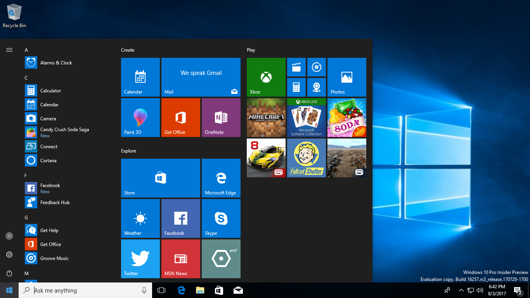Open the Paint 3D tile
530x298 pixels.
140,118
